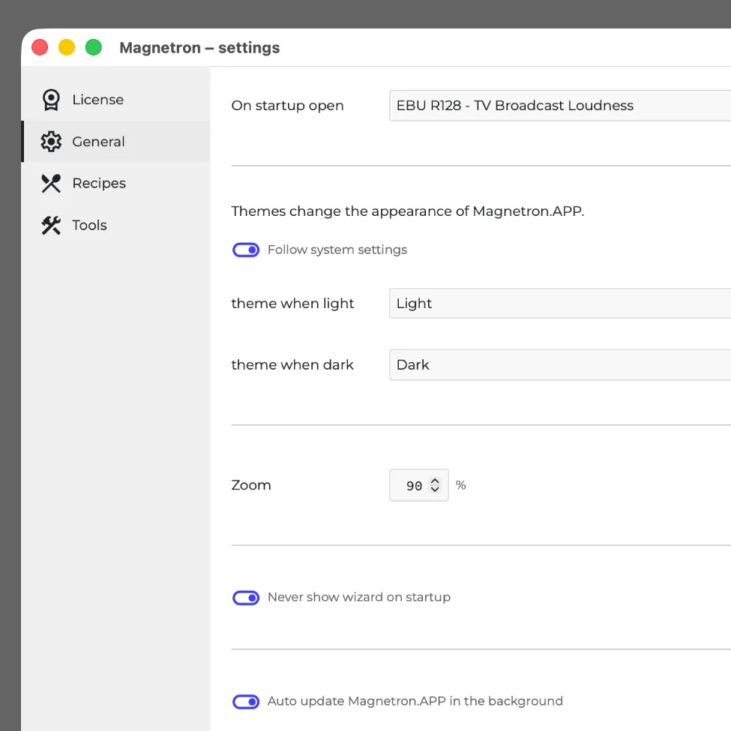Image resolution: width=731 pixels, height=731 pixels.
Task: Toggle Follow system settings switch
Action: coord(246,250)
